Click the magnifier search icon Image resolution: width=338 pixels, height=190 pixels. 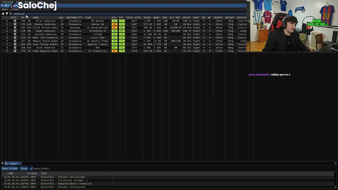(x=11, y=14)
